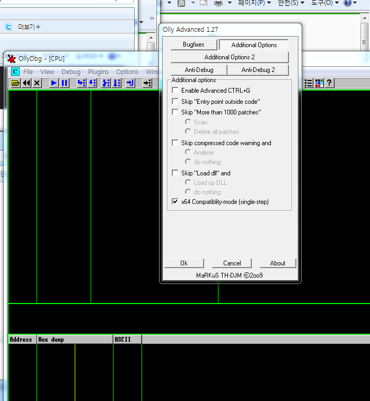The image size is (370, 401).
Task: Click the Twitter bird icon in browser window
Action: tap(8, 26)
